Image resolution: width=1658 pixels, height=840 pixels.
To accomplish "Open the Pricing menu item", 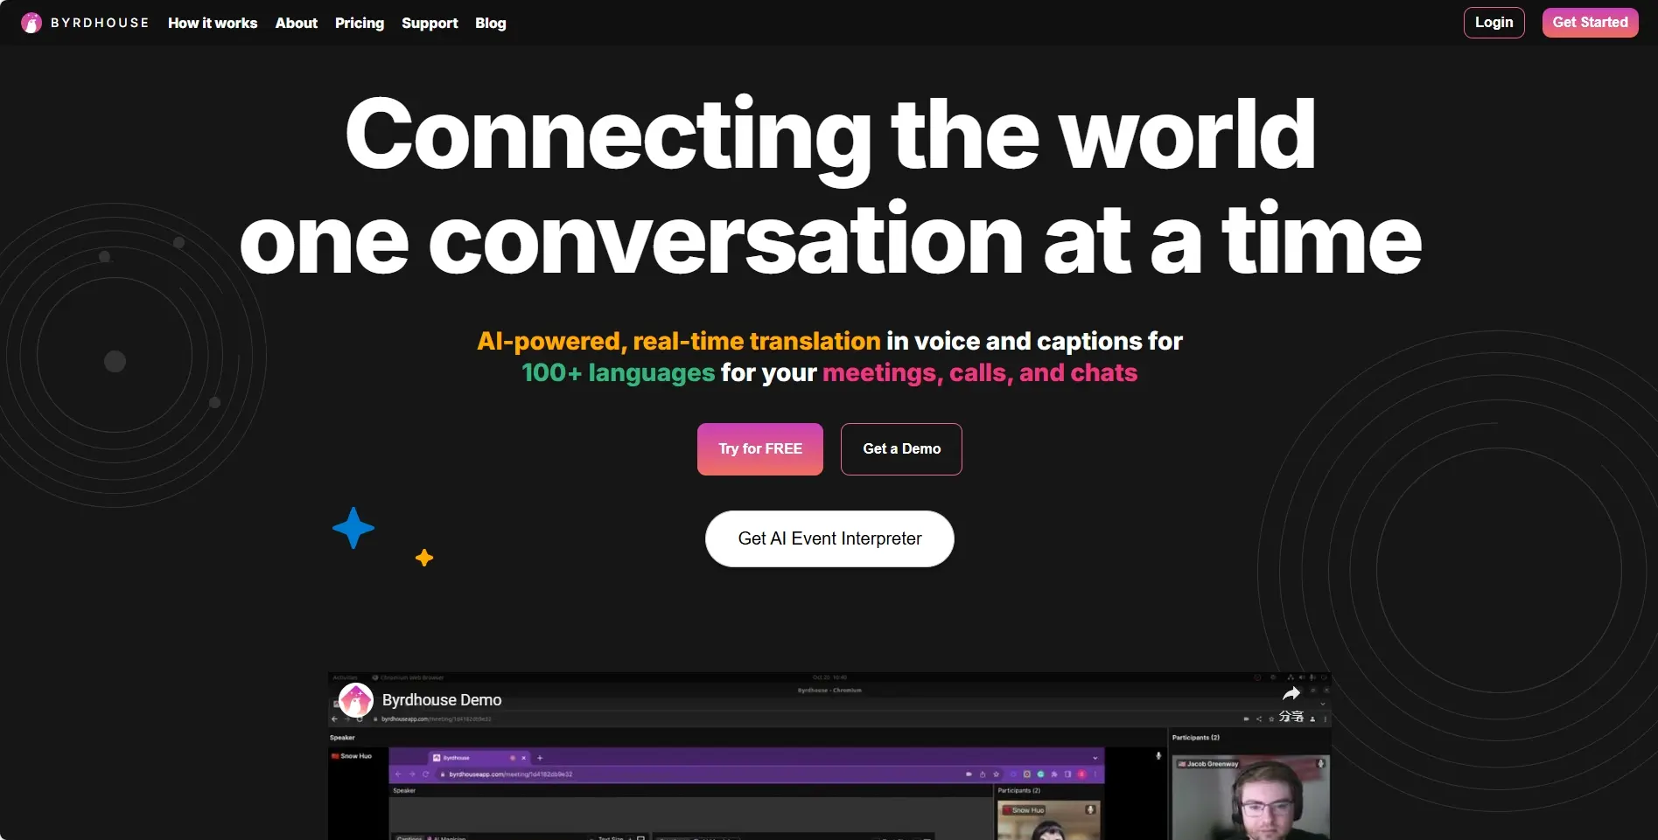I will tap(360, 23).
